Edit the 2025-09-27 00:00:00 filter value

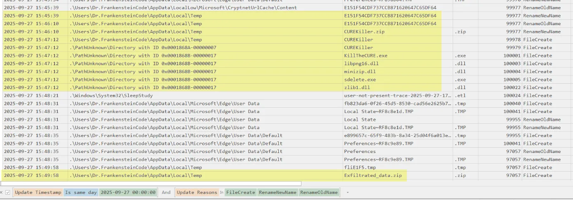point(128,193)
